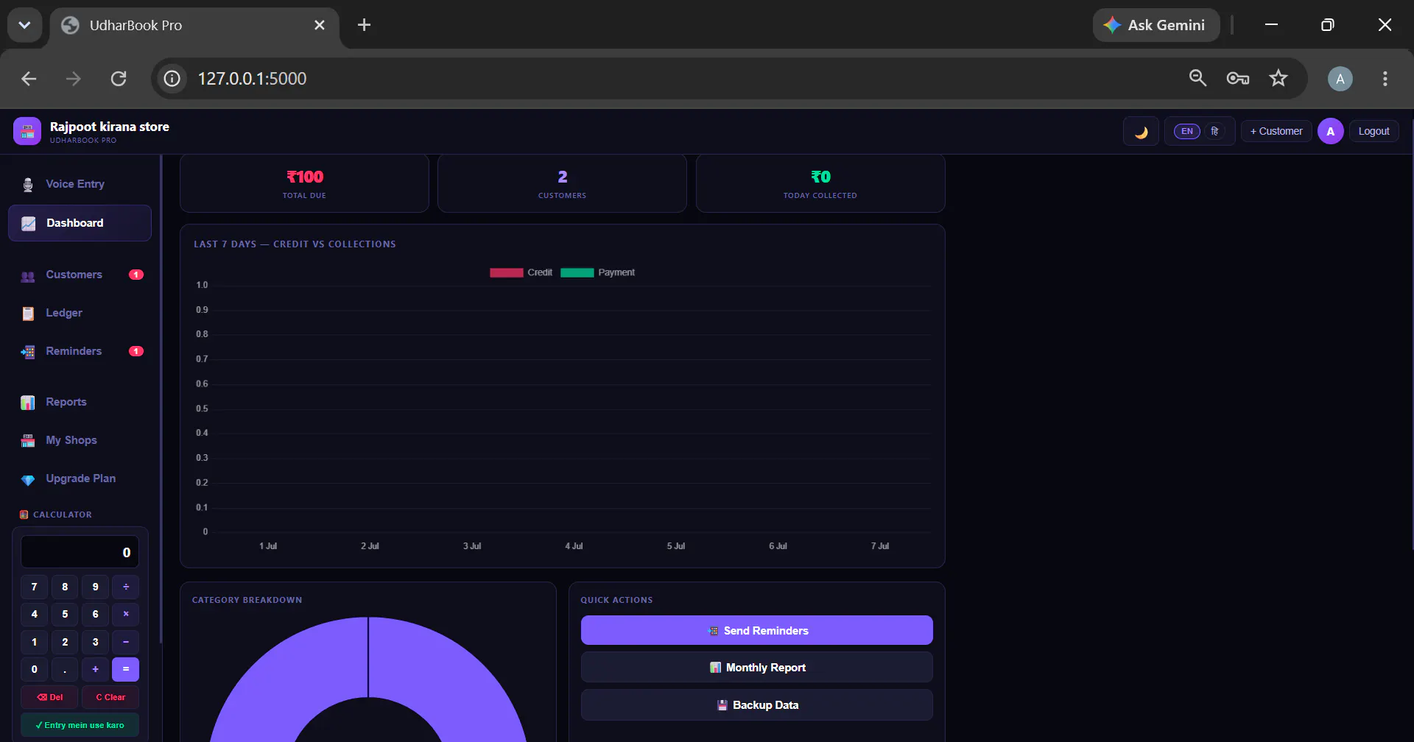Click calculator key 5
The height and width of the screenshot is (742, 1414).
click(x=65, y=614)
